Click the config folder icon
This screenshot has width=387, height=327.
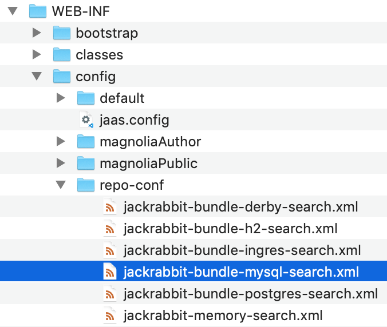[x=62, y=76]
